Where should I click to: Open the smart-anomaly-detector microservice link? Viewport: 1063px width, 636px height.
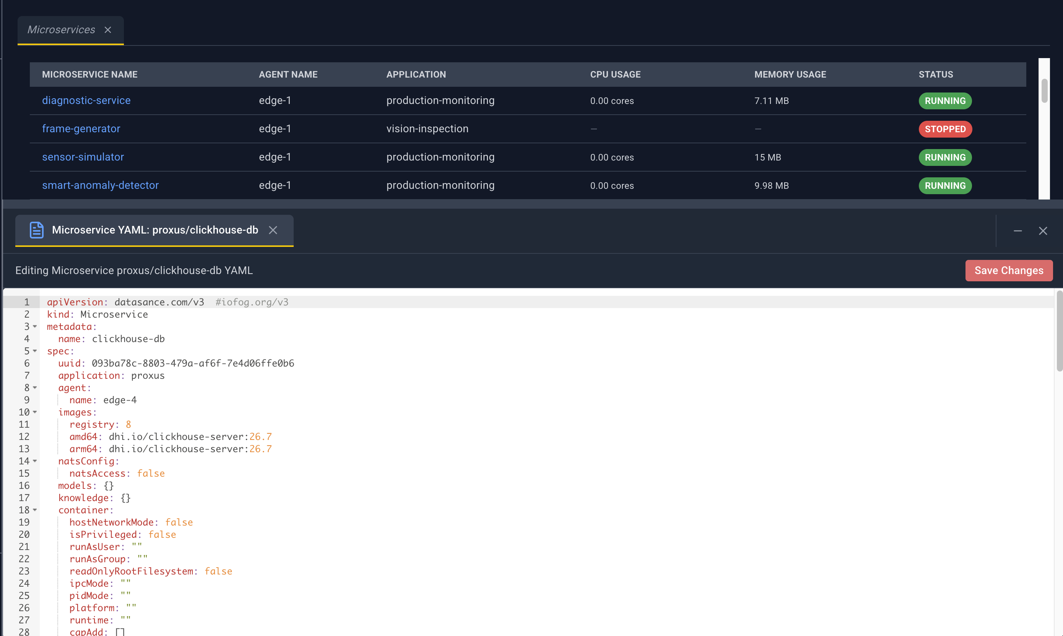tap(100, 185)
